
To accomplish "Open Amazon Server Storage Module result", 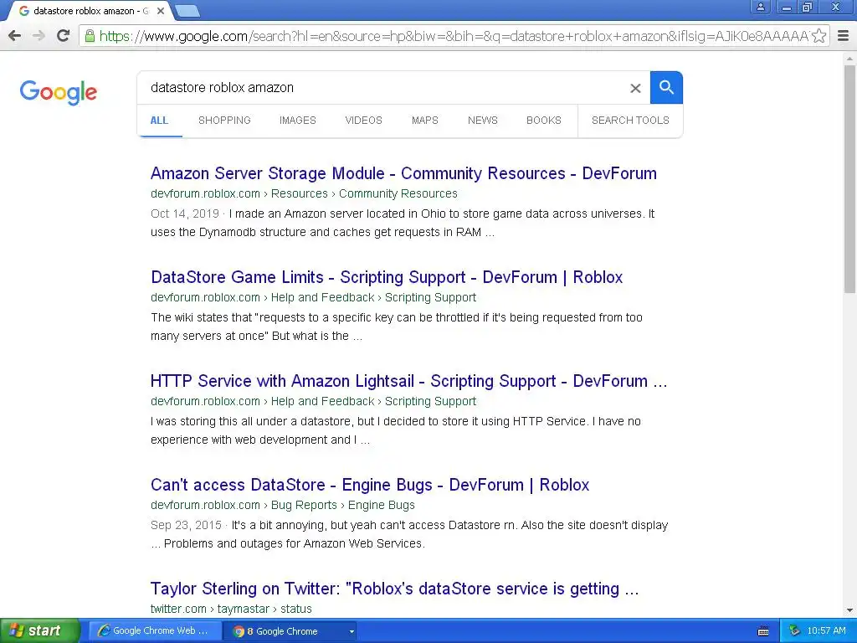I will (x=403, y=173).
